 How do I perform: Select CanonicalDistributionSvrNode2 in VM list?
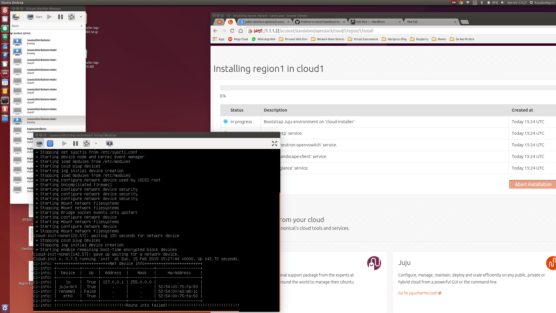[48, 71]
